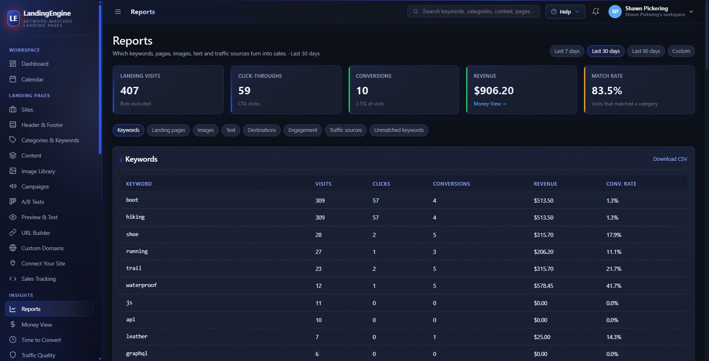Open the Help dropdown

click(565, 12)
